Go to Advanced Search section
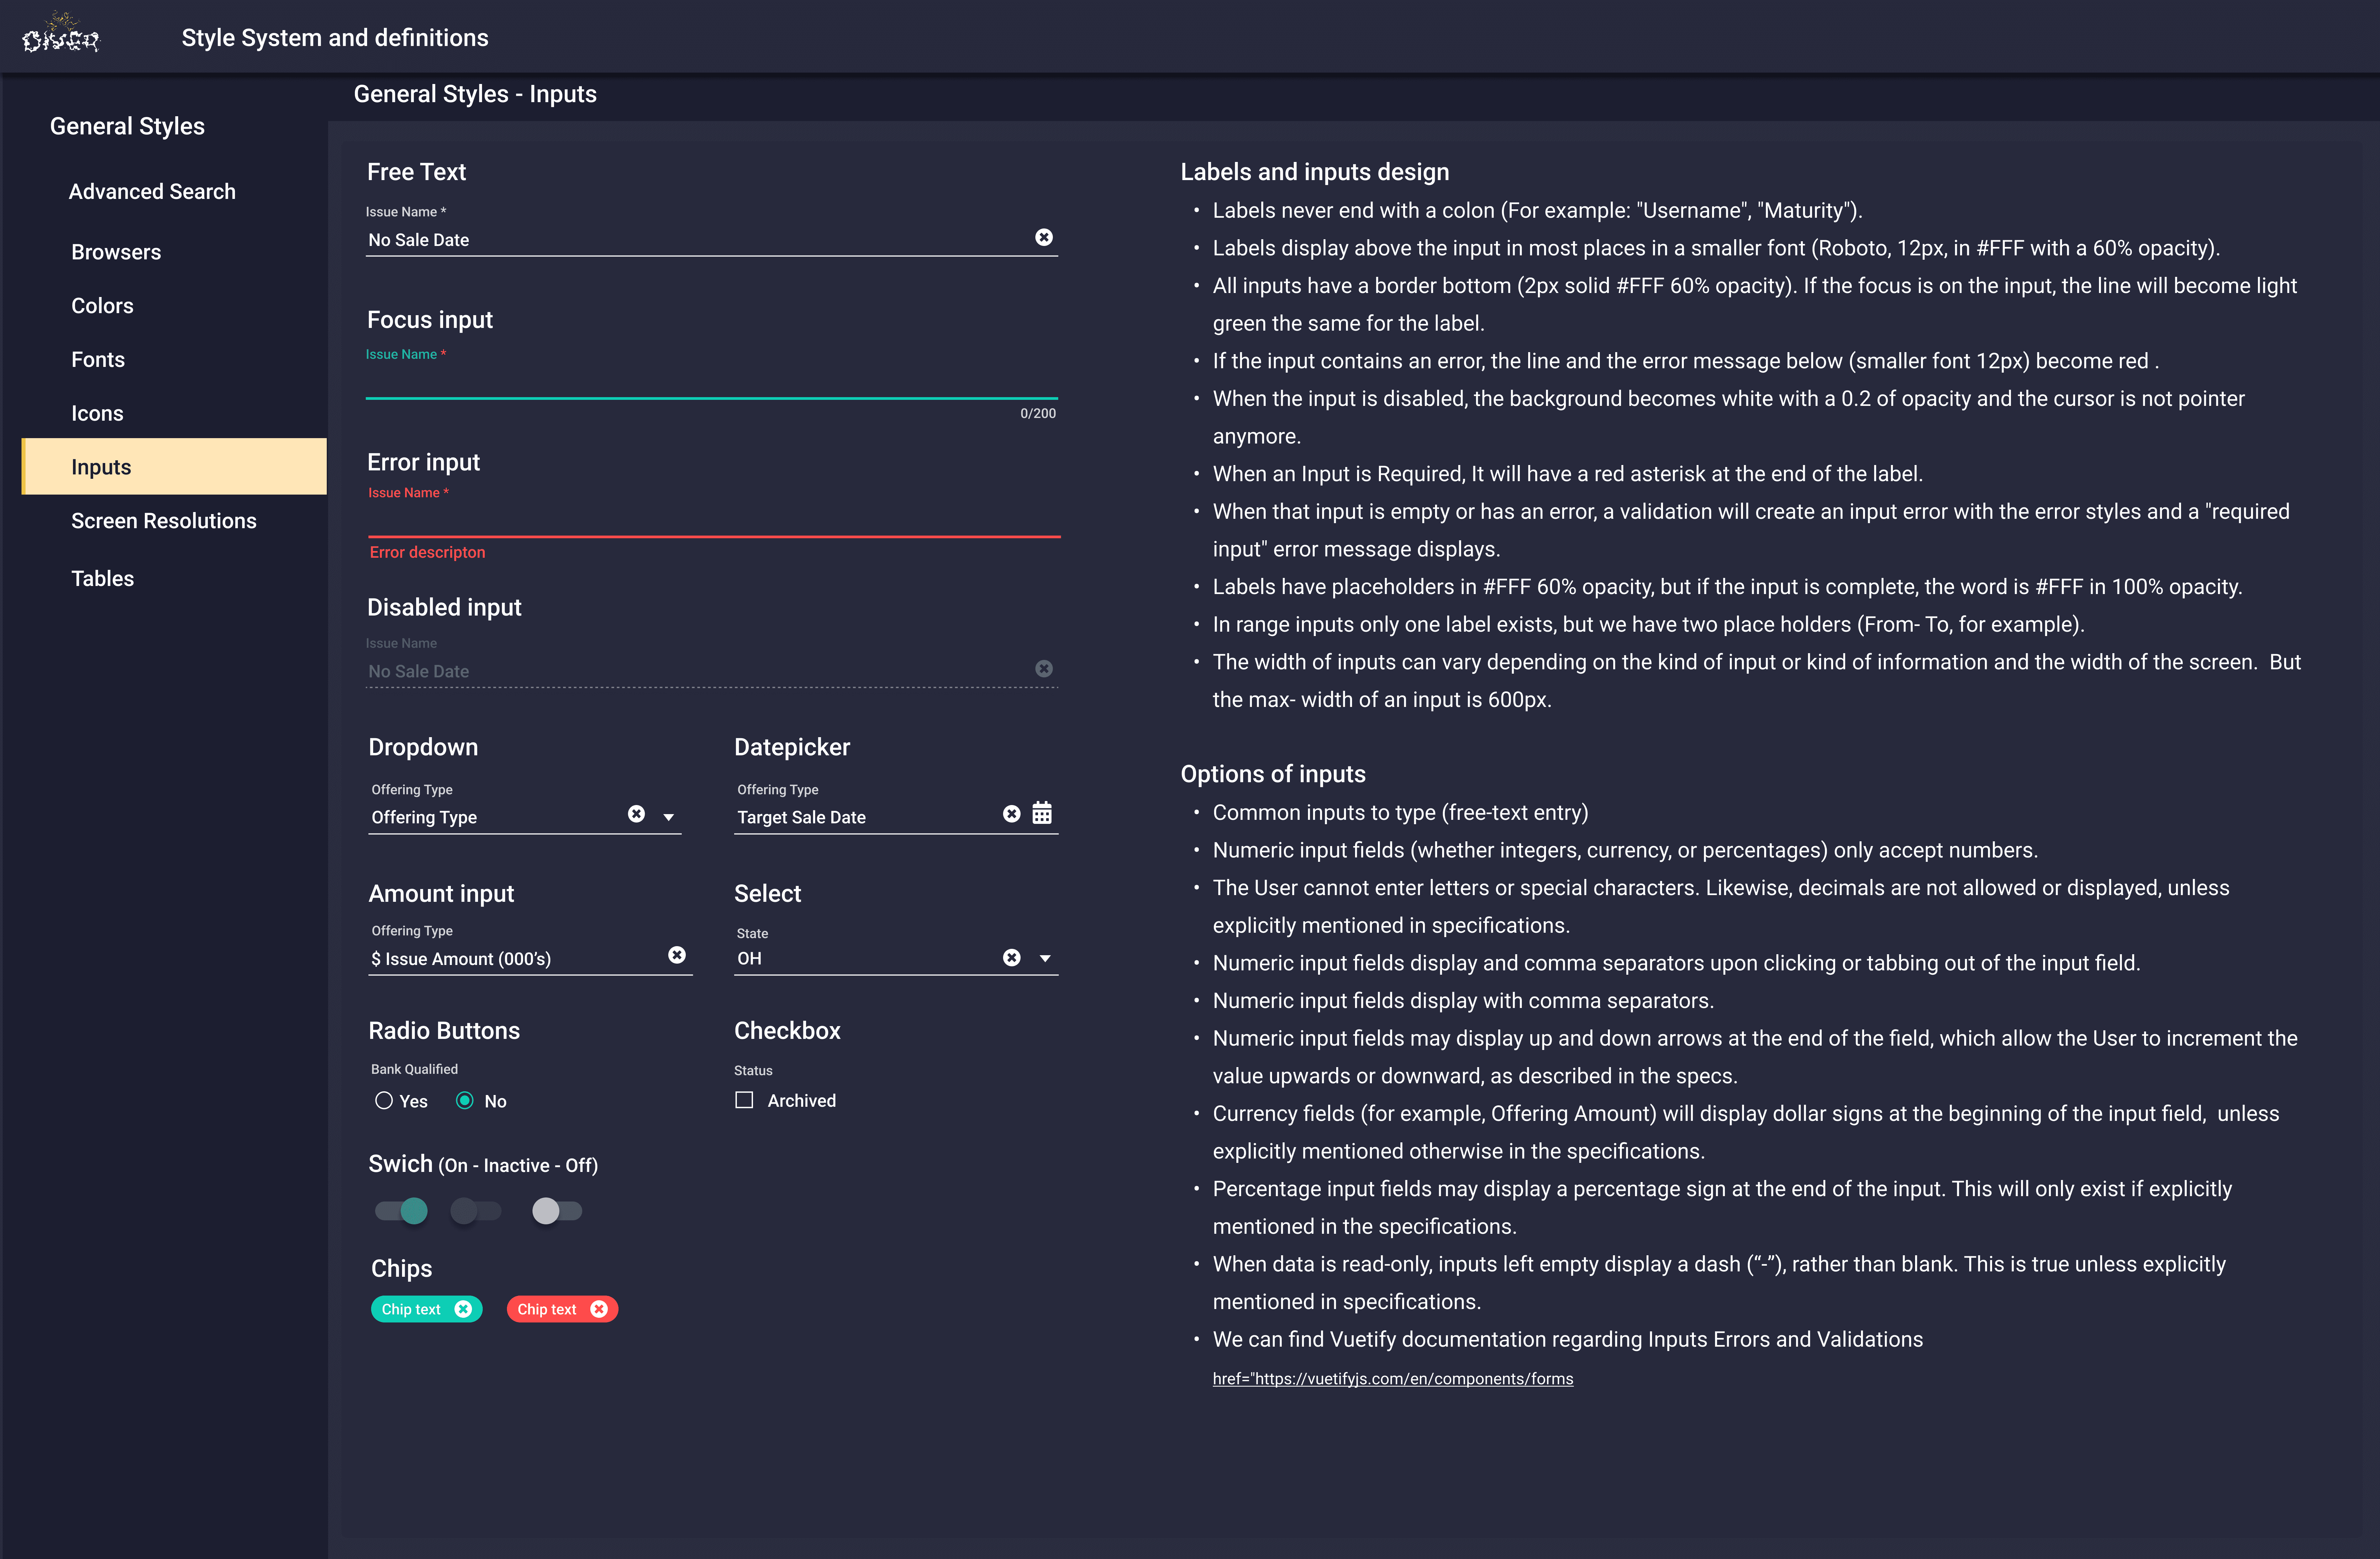The width and height of the screenshot is (2380, 1559). (152, 192)
